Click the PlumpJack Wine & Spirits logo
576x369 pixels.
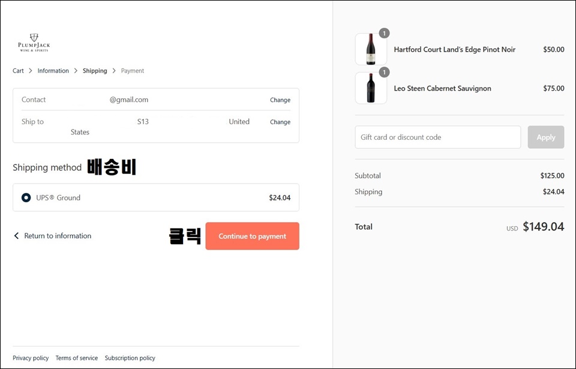tap(34, 43)
